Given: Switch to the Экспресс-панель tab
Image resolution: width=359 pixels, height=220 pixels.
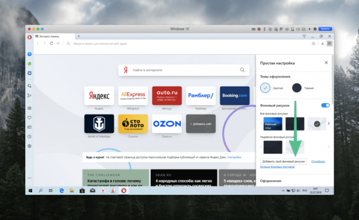Looking at the screenshot, I should [x=55, y=36].
